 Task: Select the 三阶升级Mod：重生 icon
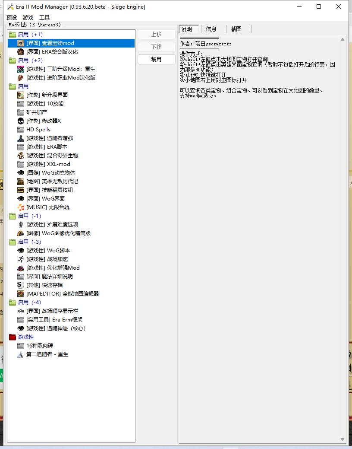click(x=21, y=69)
